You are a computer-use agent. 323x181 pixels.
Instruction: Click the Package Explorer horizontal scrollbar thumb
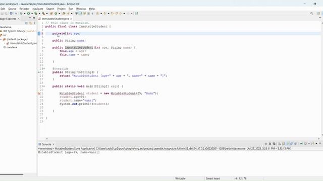tap(12, 174)
